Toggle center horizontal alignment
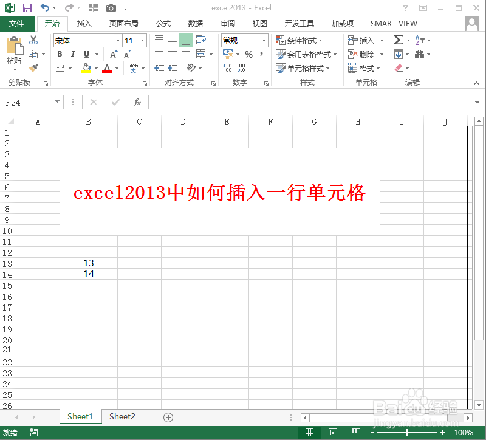This screenshot has height=440, width=486. [x=173, y=54]
